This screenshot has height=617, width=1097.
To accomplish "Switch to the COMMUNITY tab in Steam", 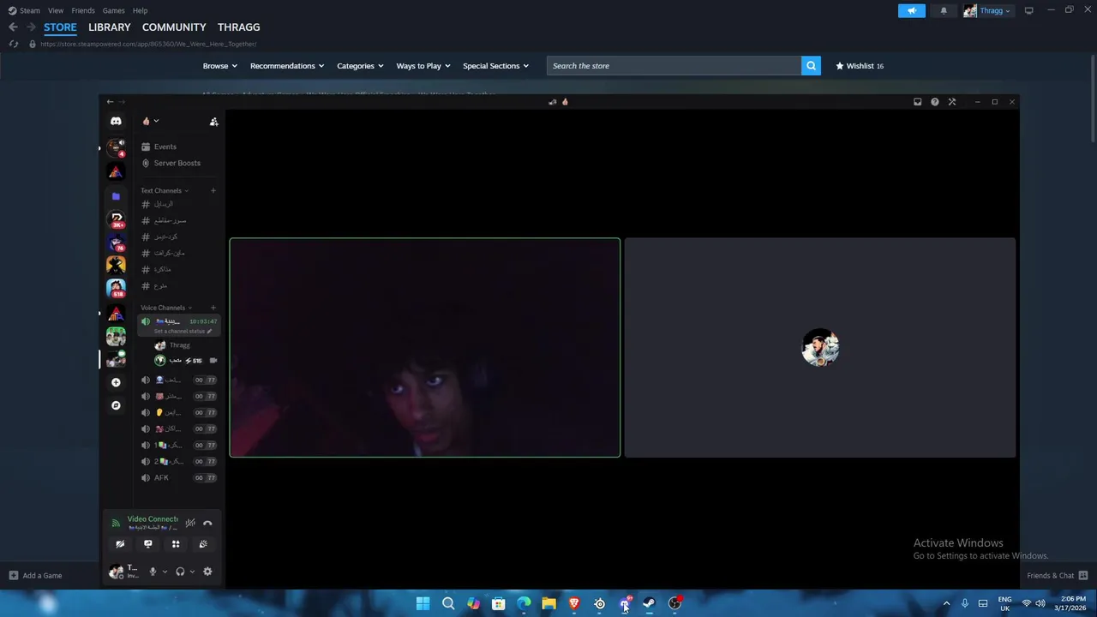I will coord(174,27).
